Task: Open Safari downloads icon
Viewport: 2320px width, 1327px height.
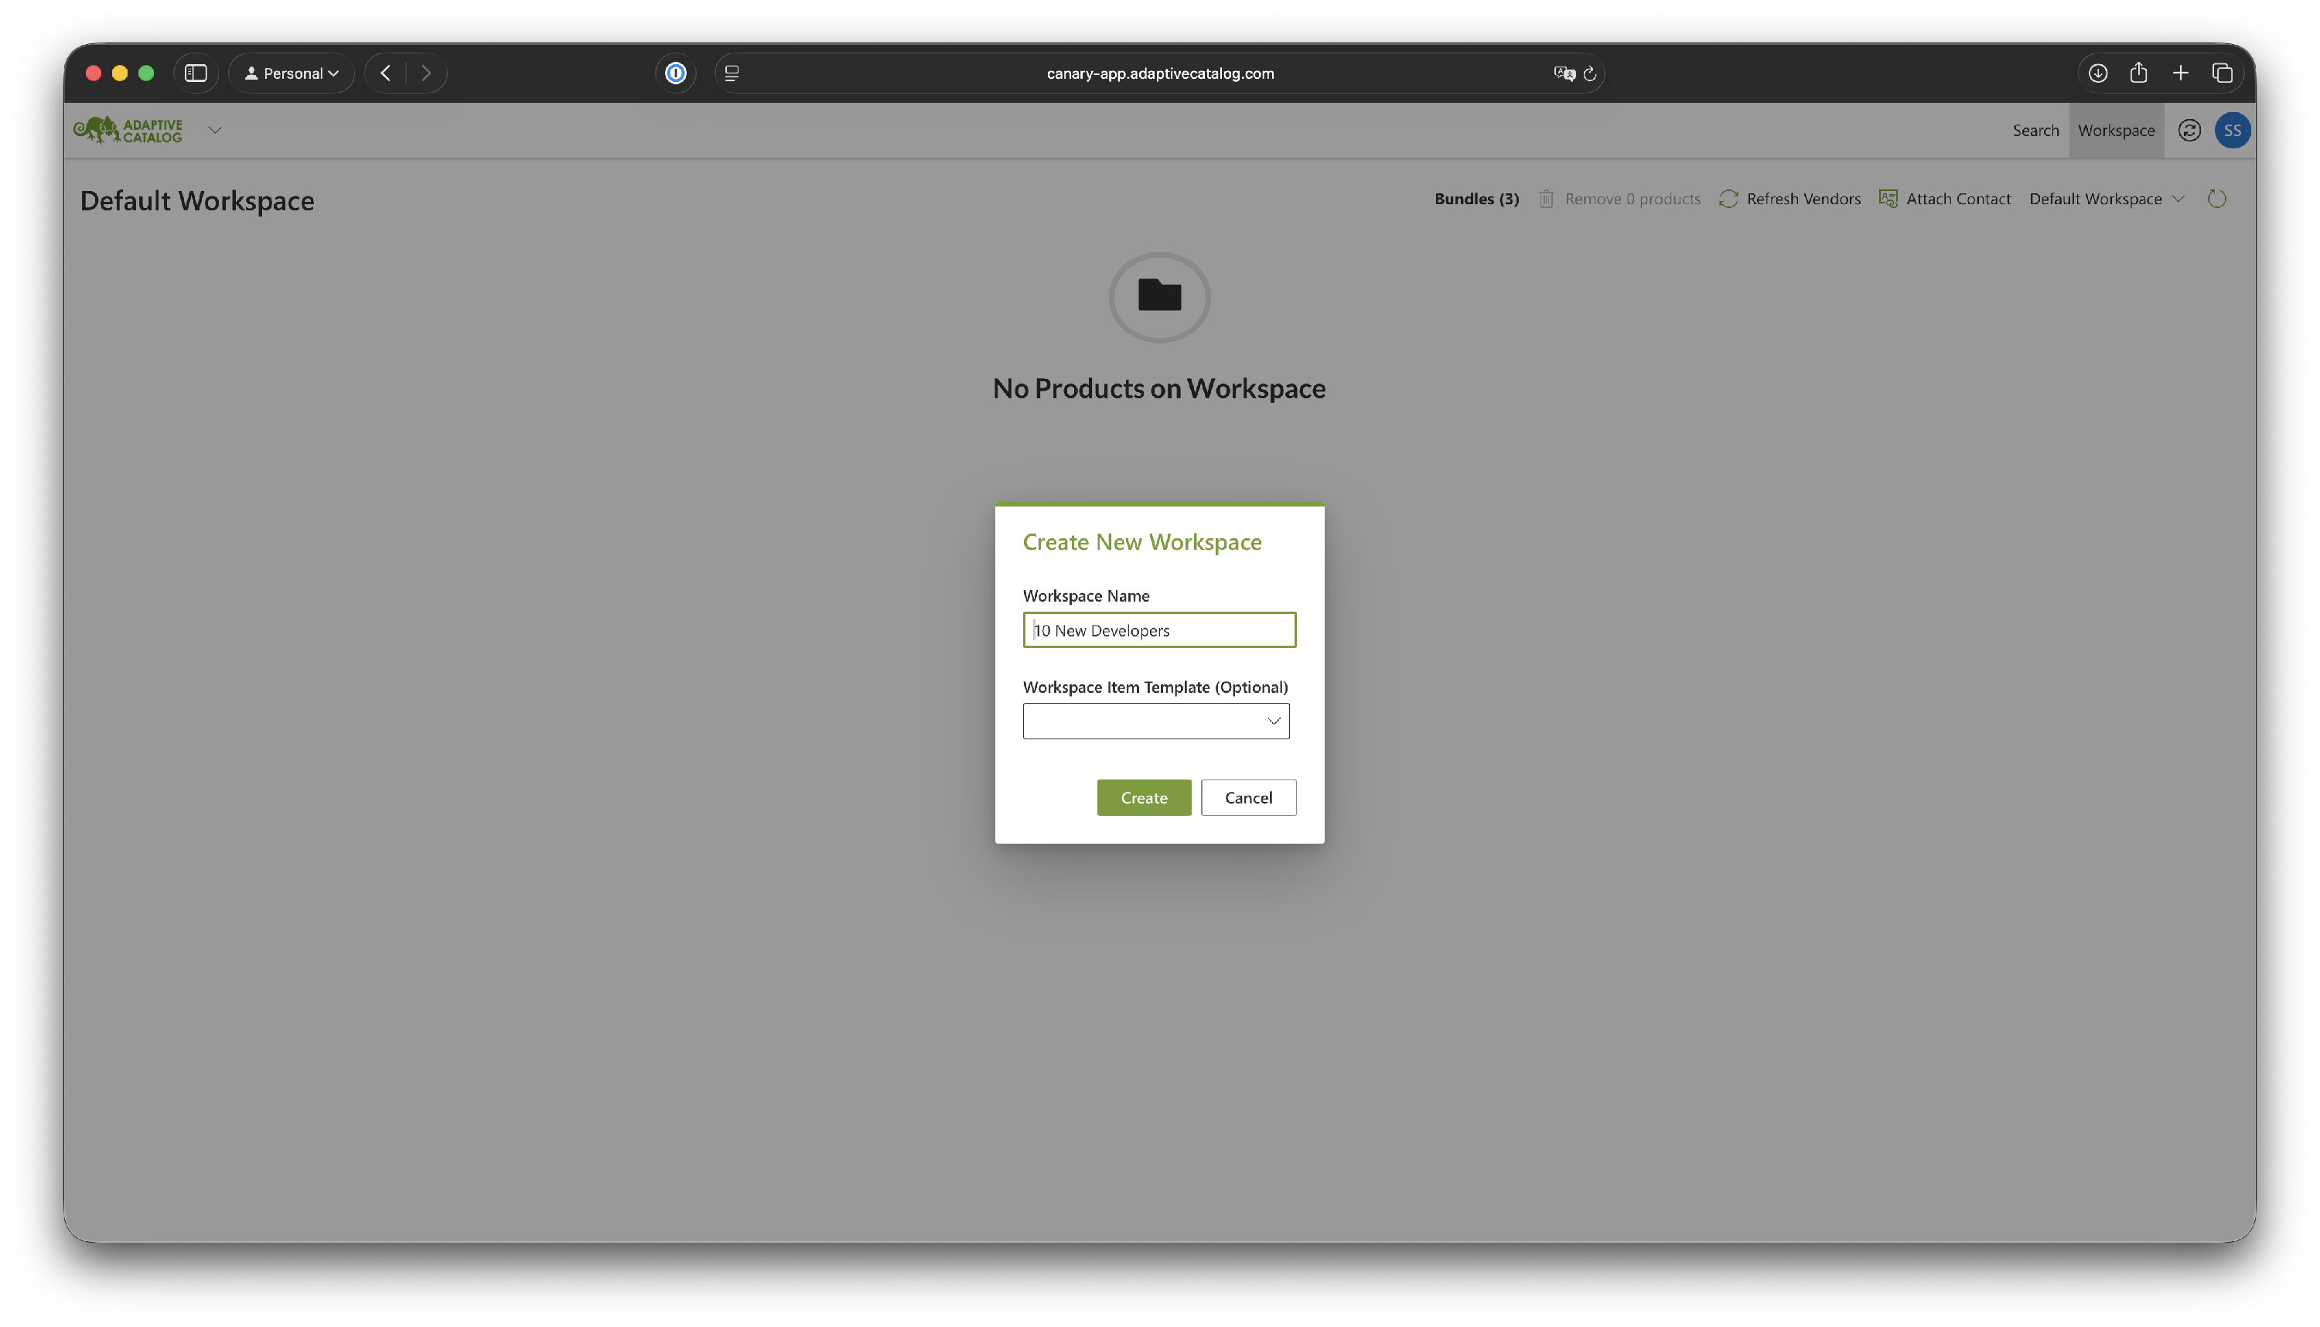Action: 2097,73
